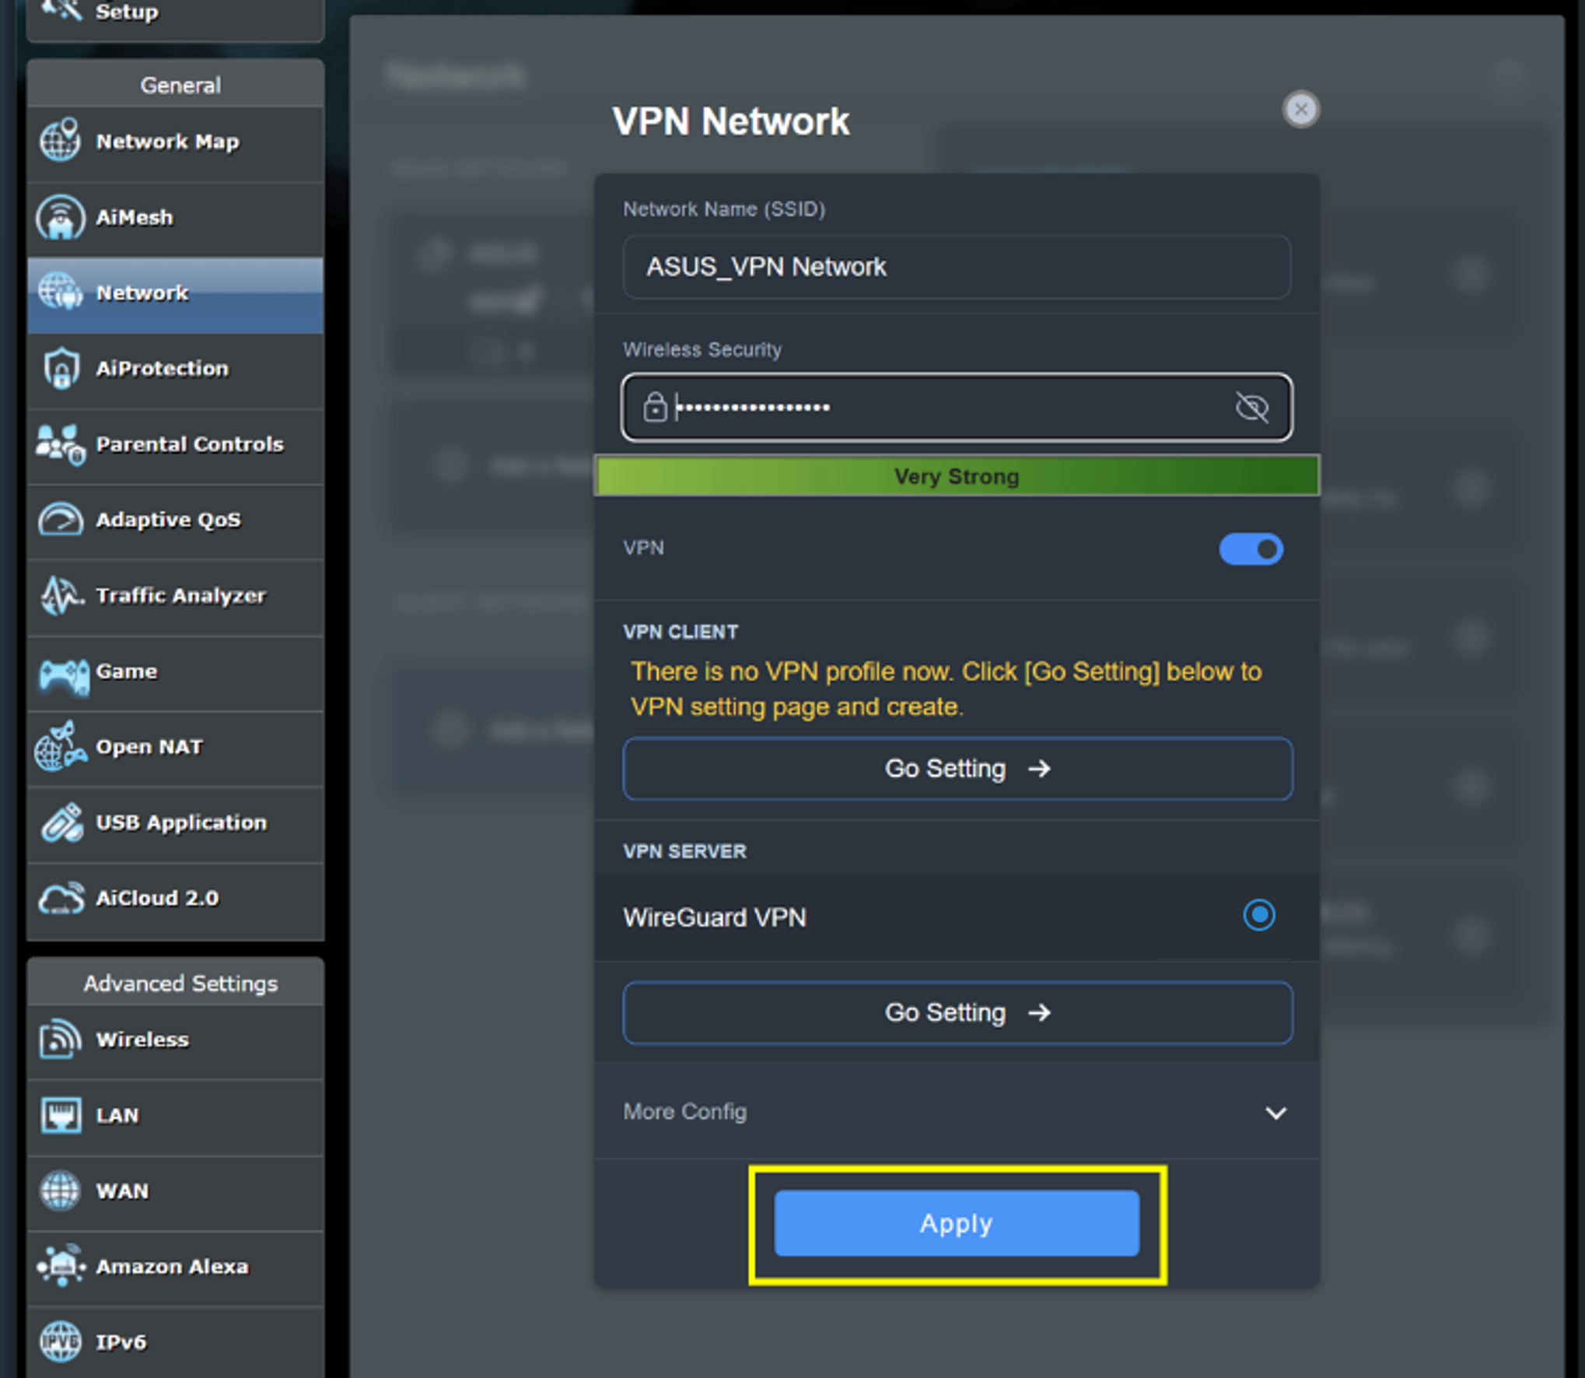1585x1378 pixels.
Task: Open the Wireless advanced settings menu
Action: [x=142, y=1040]
